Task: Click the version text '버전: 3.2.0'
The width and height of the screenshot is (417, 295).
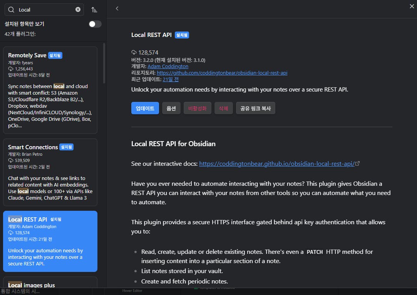Action: pos(142,60)
